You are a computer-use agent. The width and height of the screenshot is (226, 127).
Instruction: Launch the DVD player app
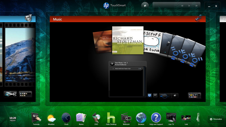(96, 119)
